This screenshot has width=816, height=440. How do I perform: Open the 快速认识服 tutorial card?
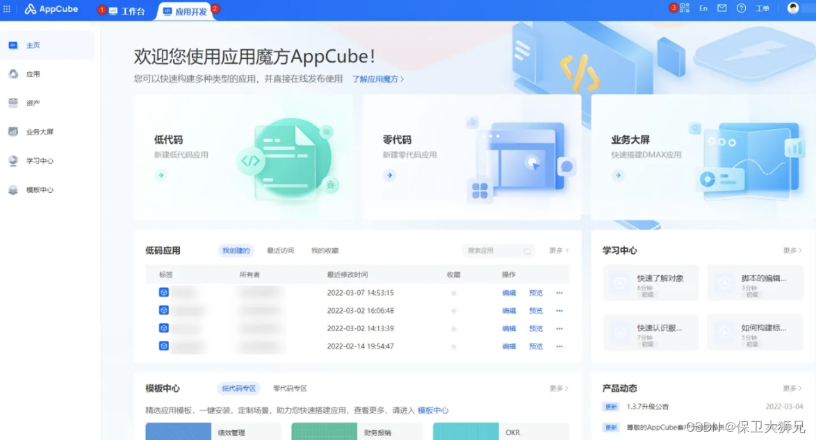[x=651, y=332]
